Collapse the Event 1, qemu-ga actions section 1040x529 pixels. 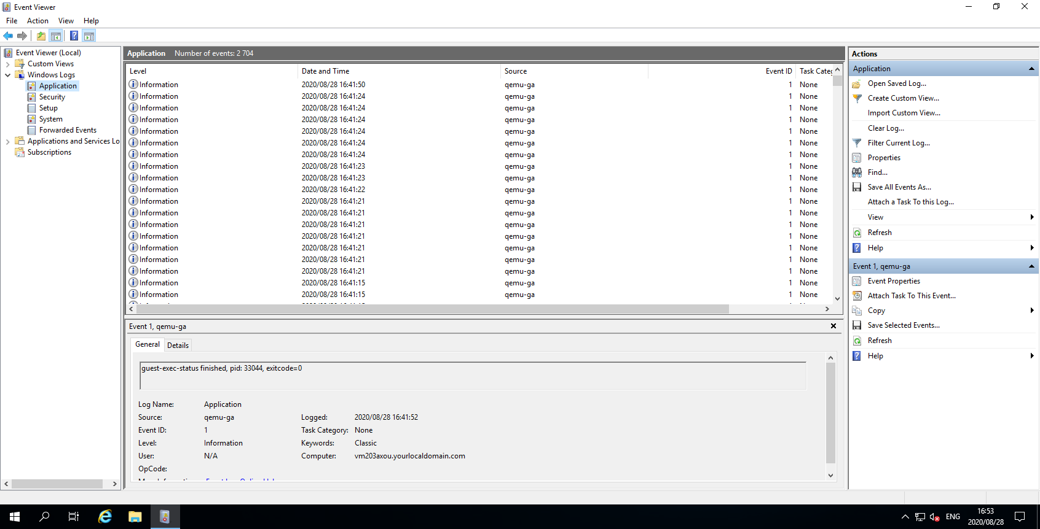1031,266
